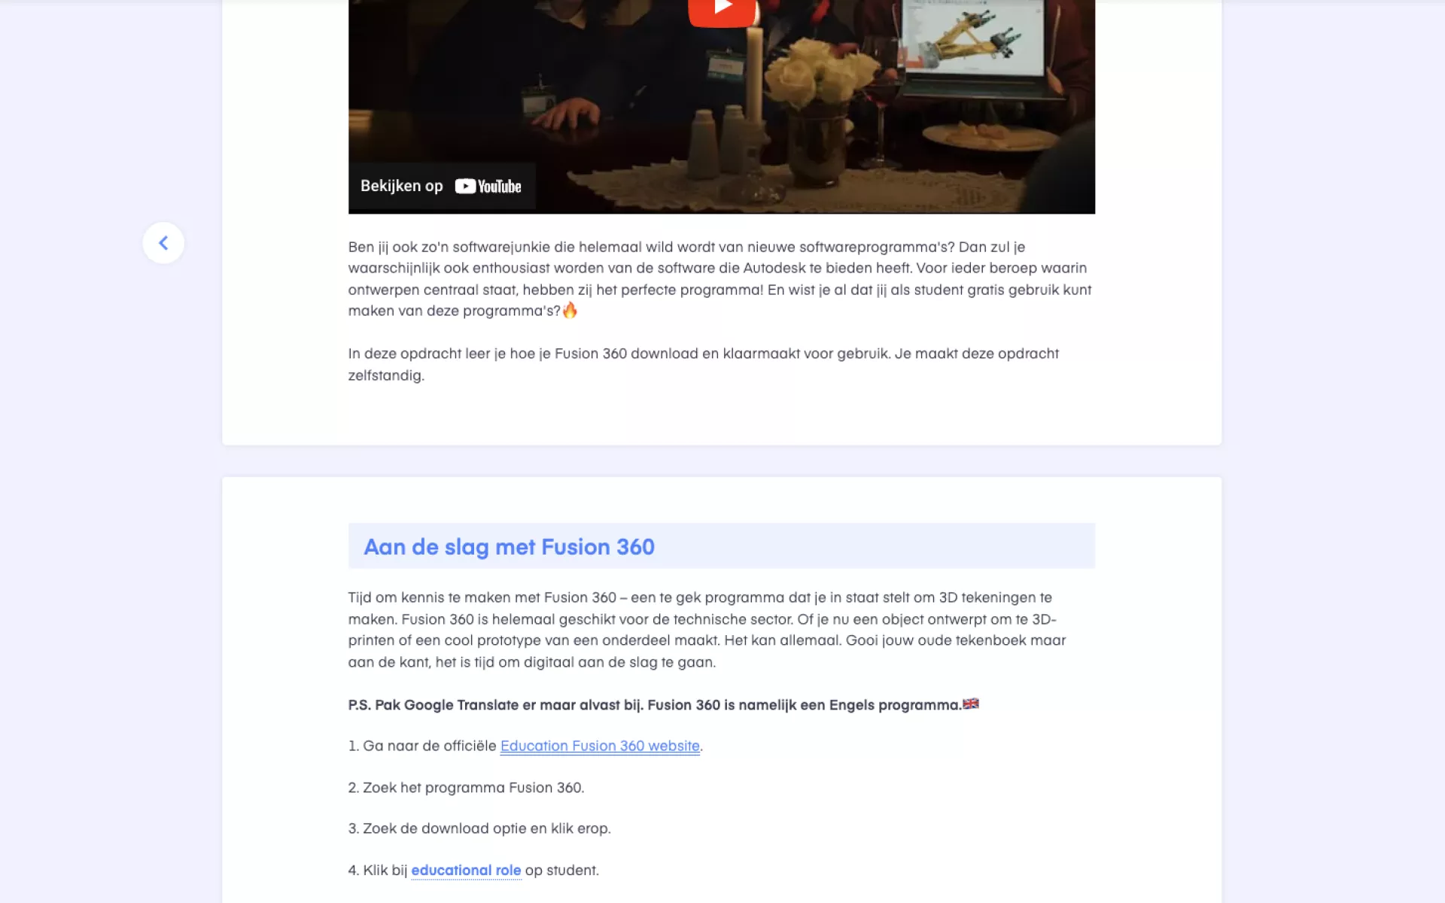The width and height of the screenshot is (1445, 903).
Task: Click the UK flag emoji
Action: (x=971, y=704)
